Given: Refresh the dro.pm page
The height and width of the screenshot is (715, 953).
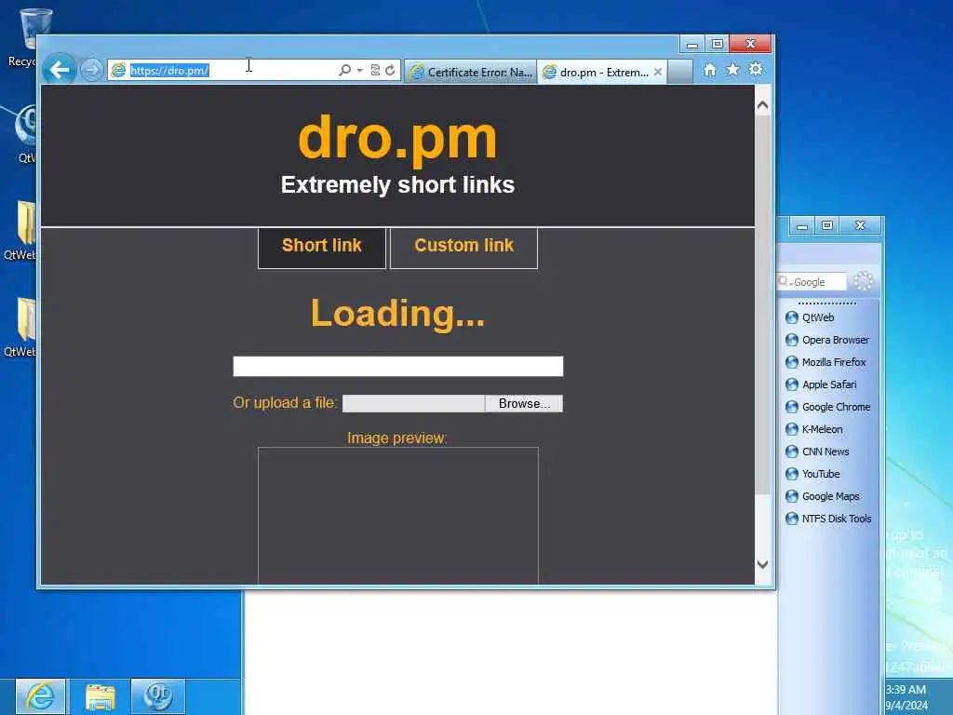Looking at the screenshot, I should point(390,70).
